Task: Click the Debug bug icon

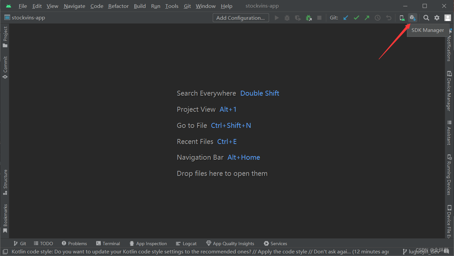Action: pos(287,18)
